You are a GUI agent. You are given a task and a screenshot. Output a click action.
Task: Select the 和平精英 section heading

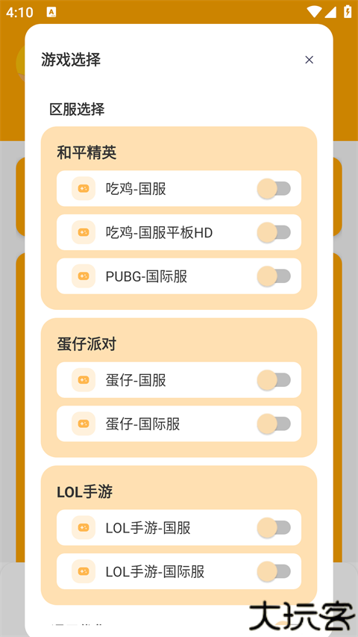click(87, 153)
